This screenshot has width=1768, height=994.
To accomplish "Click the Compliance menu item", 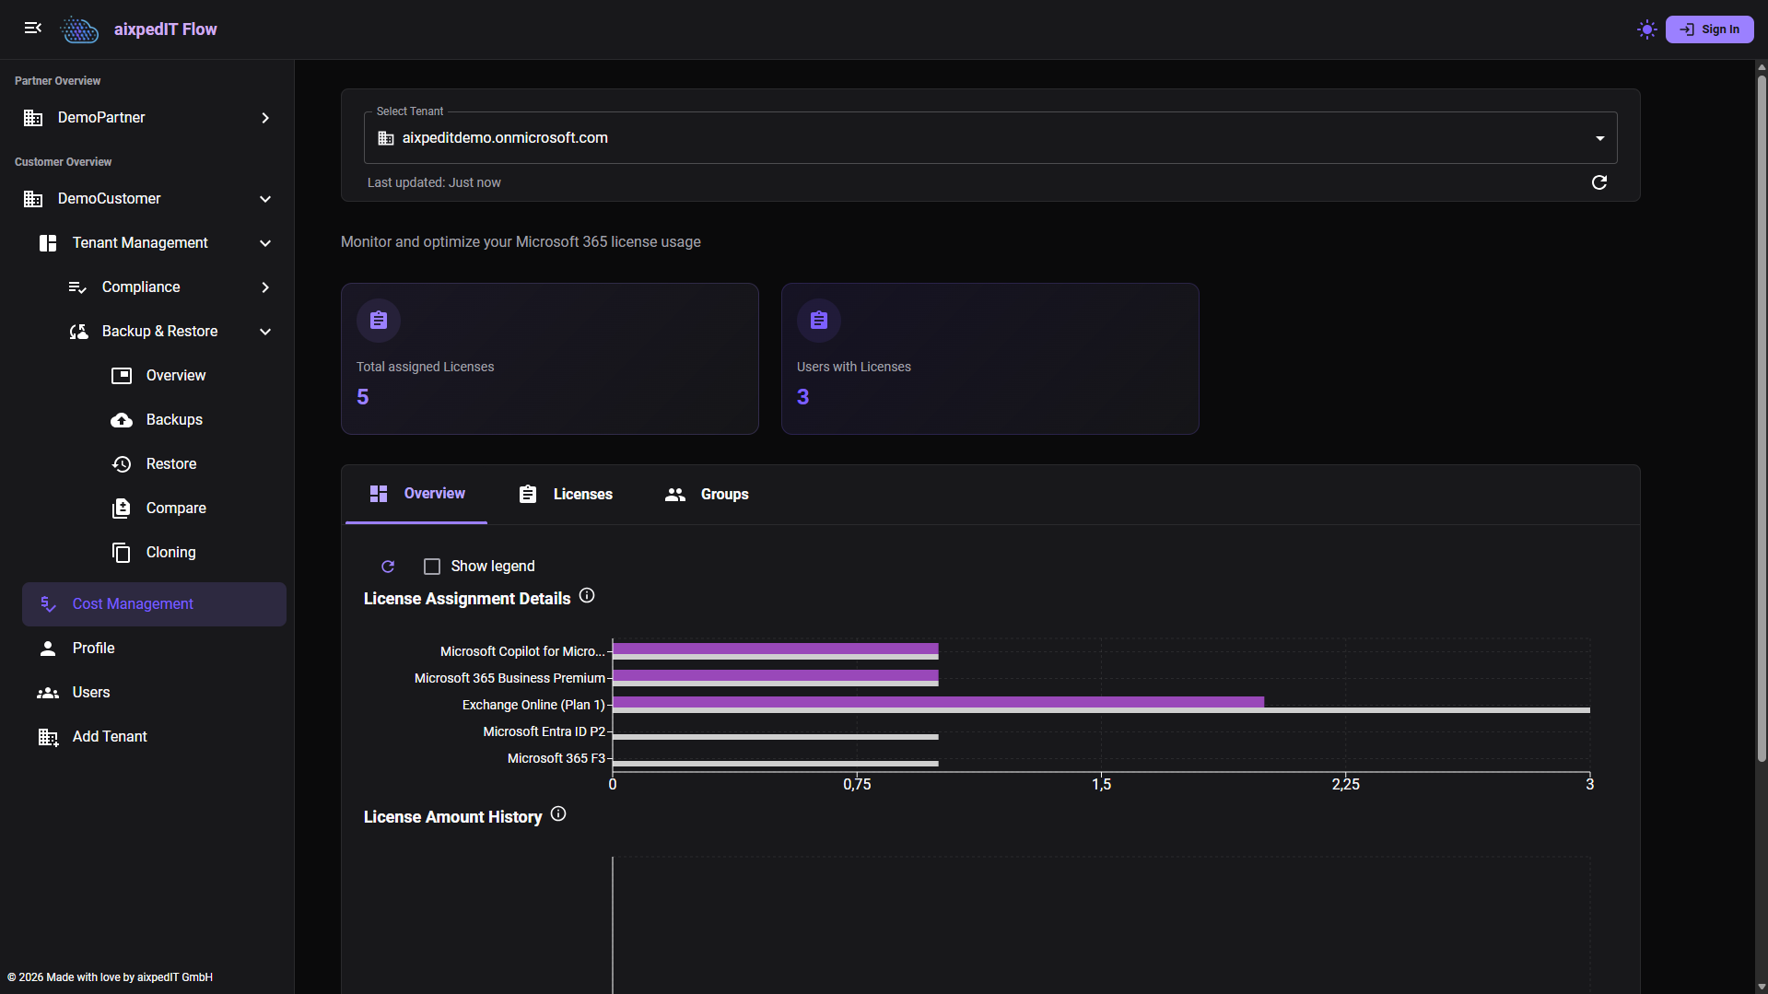I will pyautogui.click(x=170, y=287).
